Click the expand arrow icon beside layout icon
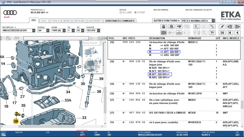 [x=104, y=38]
